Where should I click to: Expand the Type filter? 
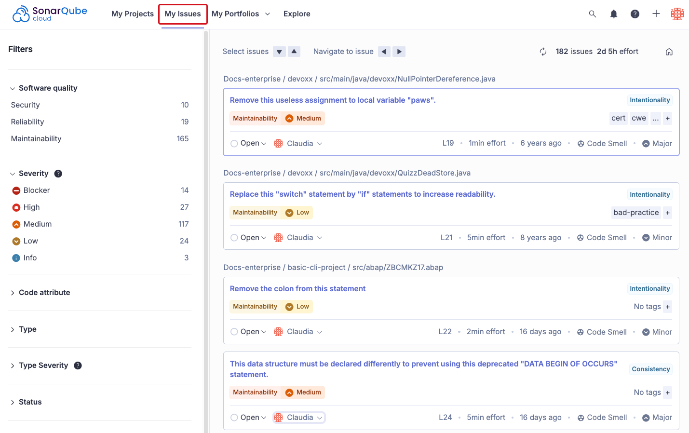[23, 329]
